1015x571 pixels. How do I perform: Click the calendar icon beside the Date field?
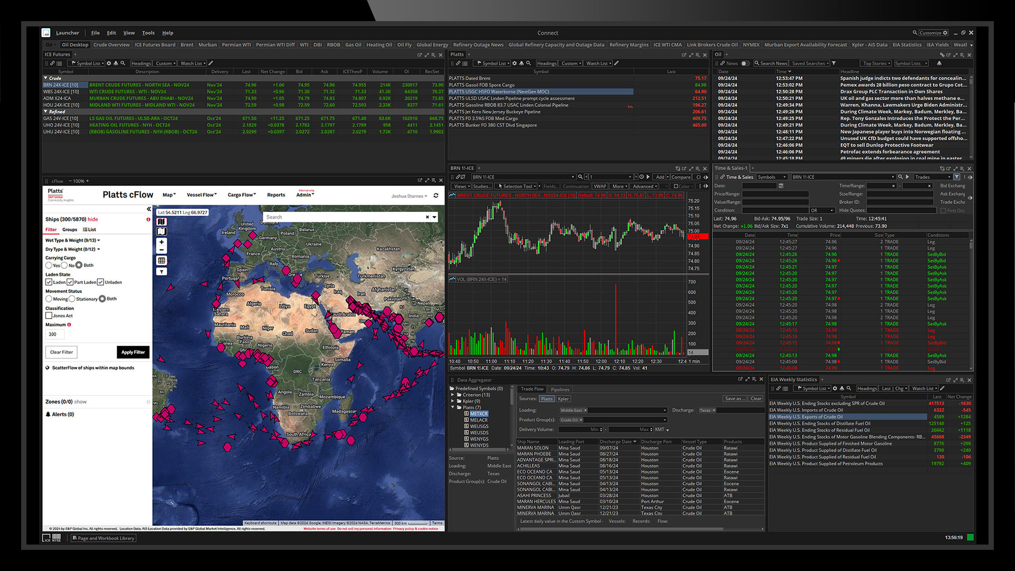[781, 186]
